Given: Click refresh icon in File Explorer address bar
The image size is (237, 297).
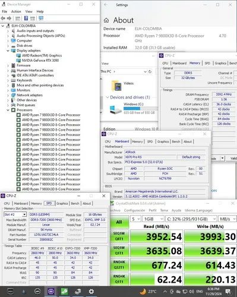Looking at the screenshot, I should coord(150,71).
